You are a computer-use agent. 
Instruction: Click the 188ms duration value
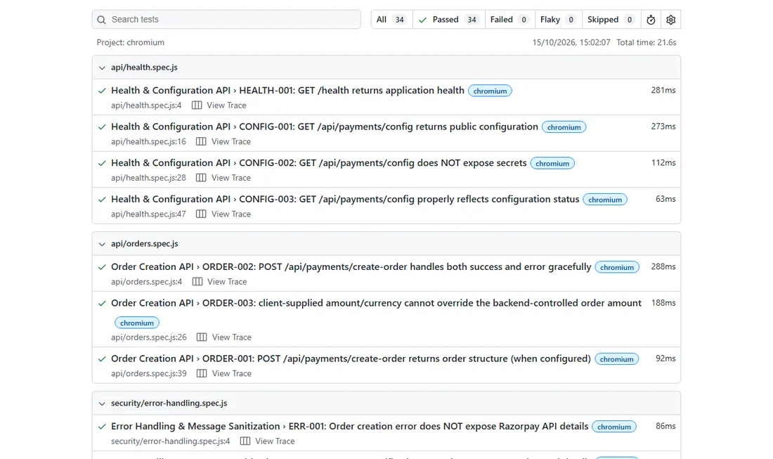(x=663, y=303)
